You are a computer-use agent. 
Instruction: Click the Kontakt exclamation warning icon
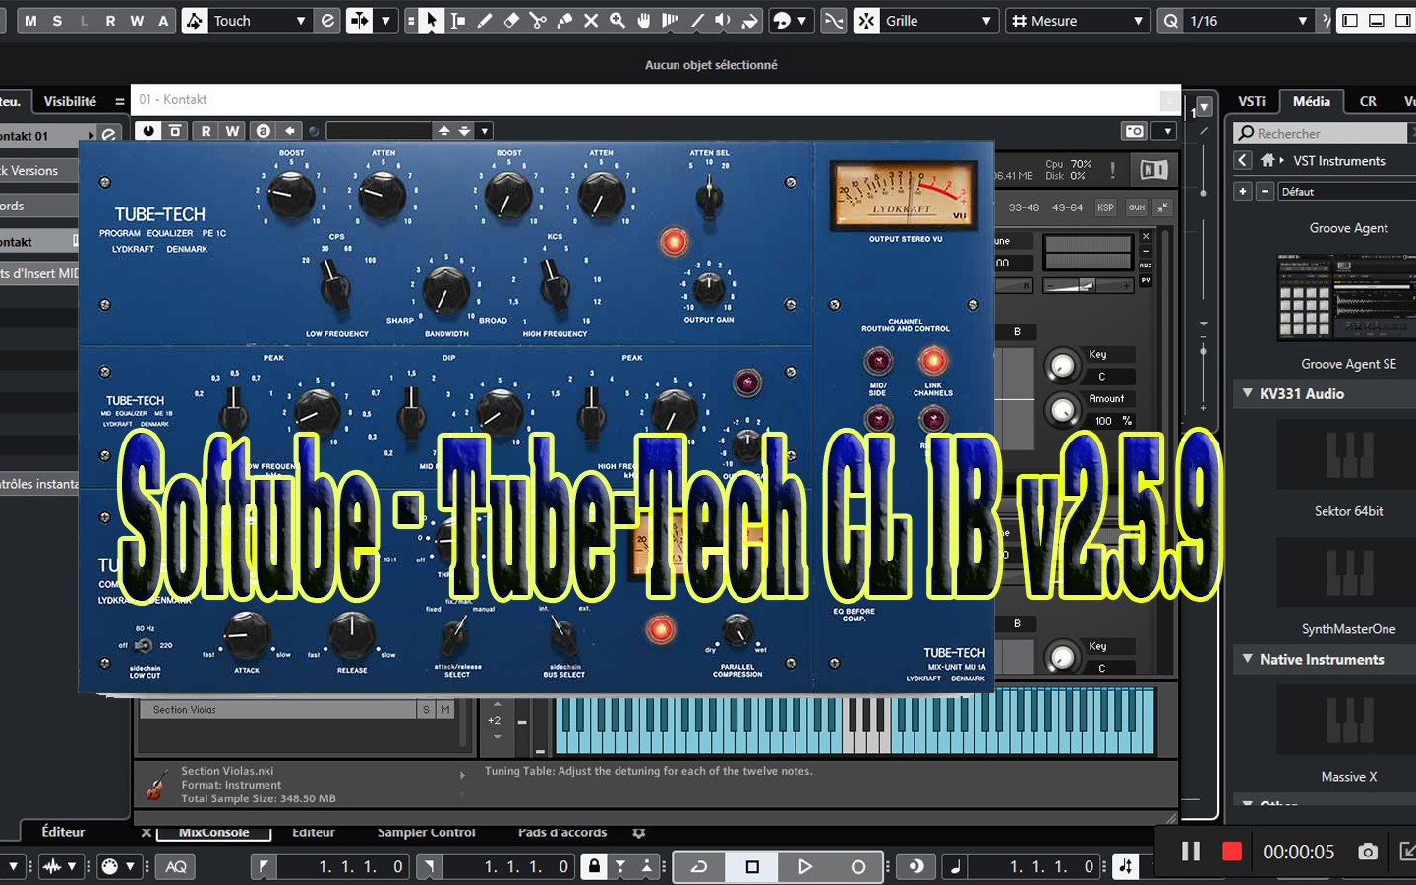[1113, 170]
